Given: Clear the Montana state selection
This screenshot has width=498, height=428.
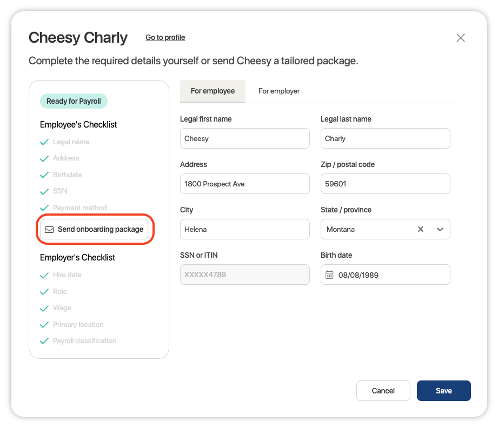Looking at the screenshot, I should 420,229.
